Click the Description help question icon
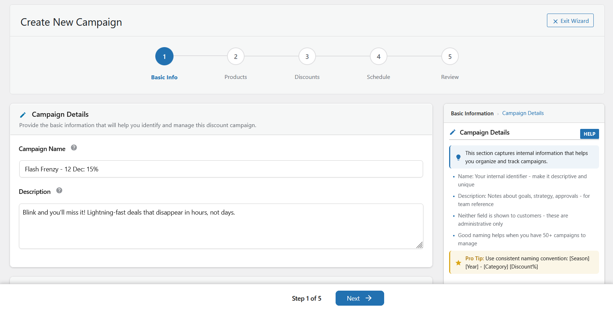The image size is (613, 311). [59, 191]
